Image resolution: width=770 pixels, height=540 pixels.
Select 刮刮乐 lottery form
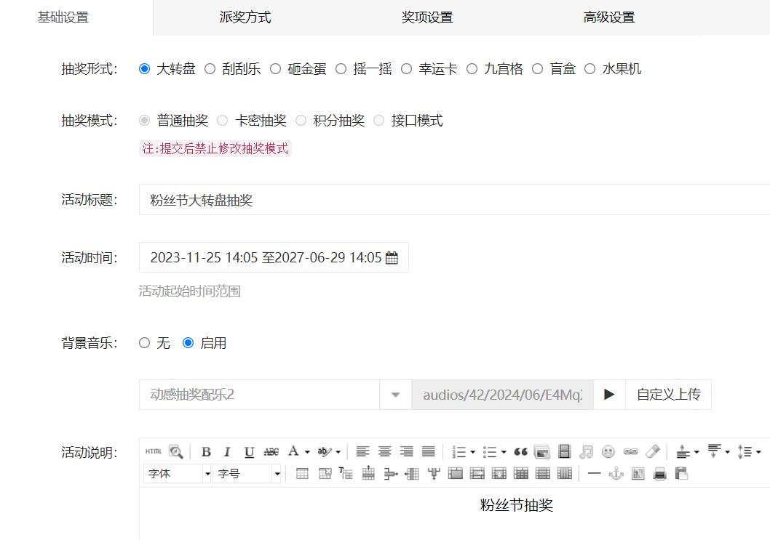click(x=210, y=68)
